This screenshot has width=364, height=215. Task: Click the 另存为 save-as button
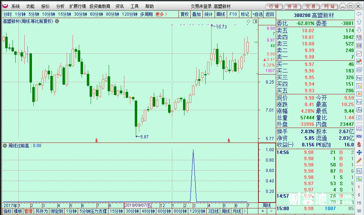click(x=42, y=211)
